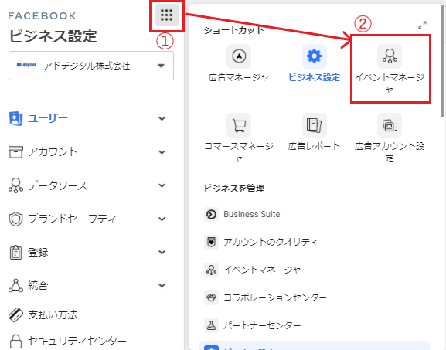Expand the アカウント section chevron
Image resolution: width=446 pixels, height=350 pixels.
[x=162, y=152]
